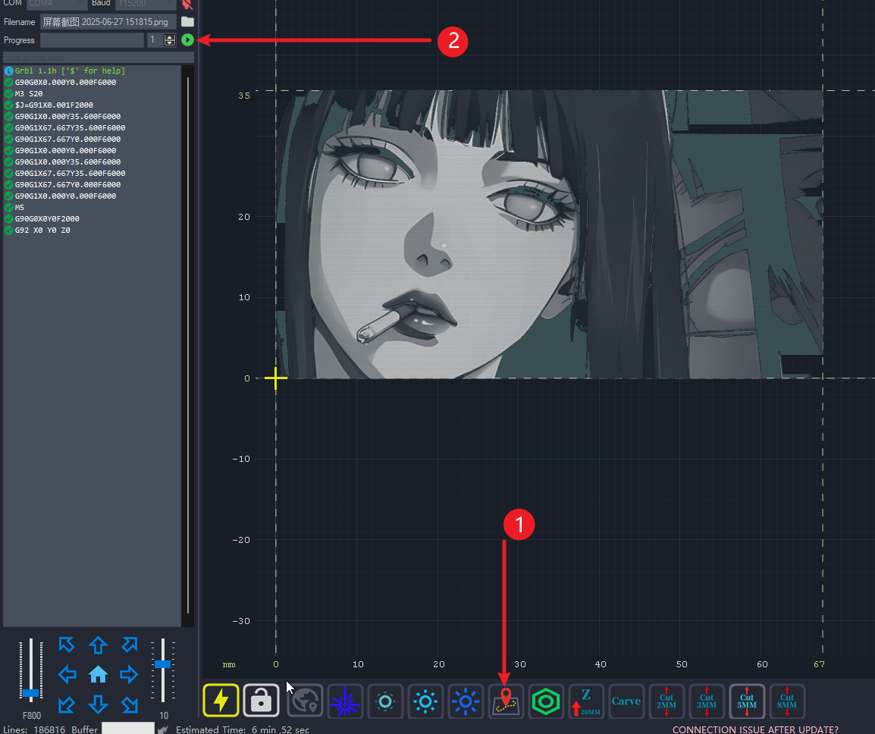Click the frame outline map-pin button
Screen dimensions: 875x734
coord(506,701)
